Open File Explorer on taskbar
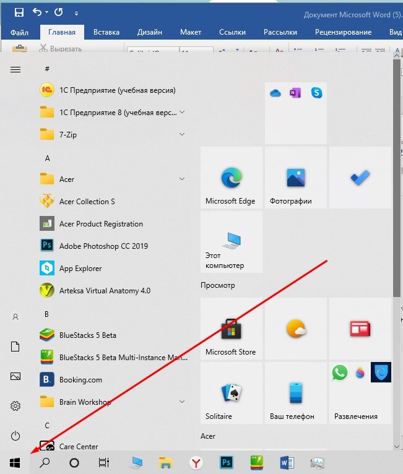This screenshot has width=403, height=474. [166, 463]
